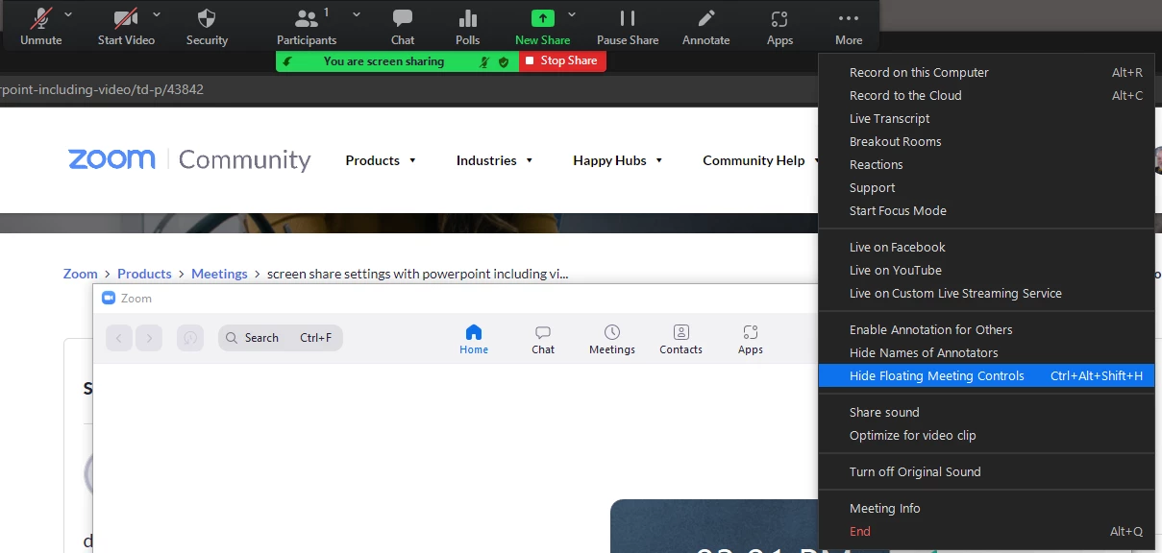Screen dimensions: 1162x553
Task: Open the Community Help dropdown
Action: (x=760, y=160)
